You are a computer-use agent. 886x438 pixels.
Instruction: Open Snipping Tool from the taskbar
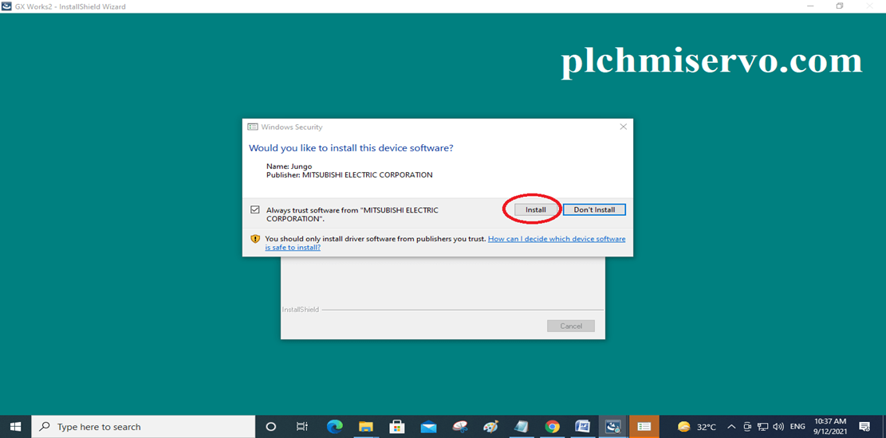(x=460, y=427)
